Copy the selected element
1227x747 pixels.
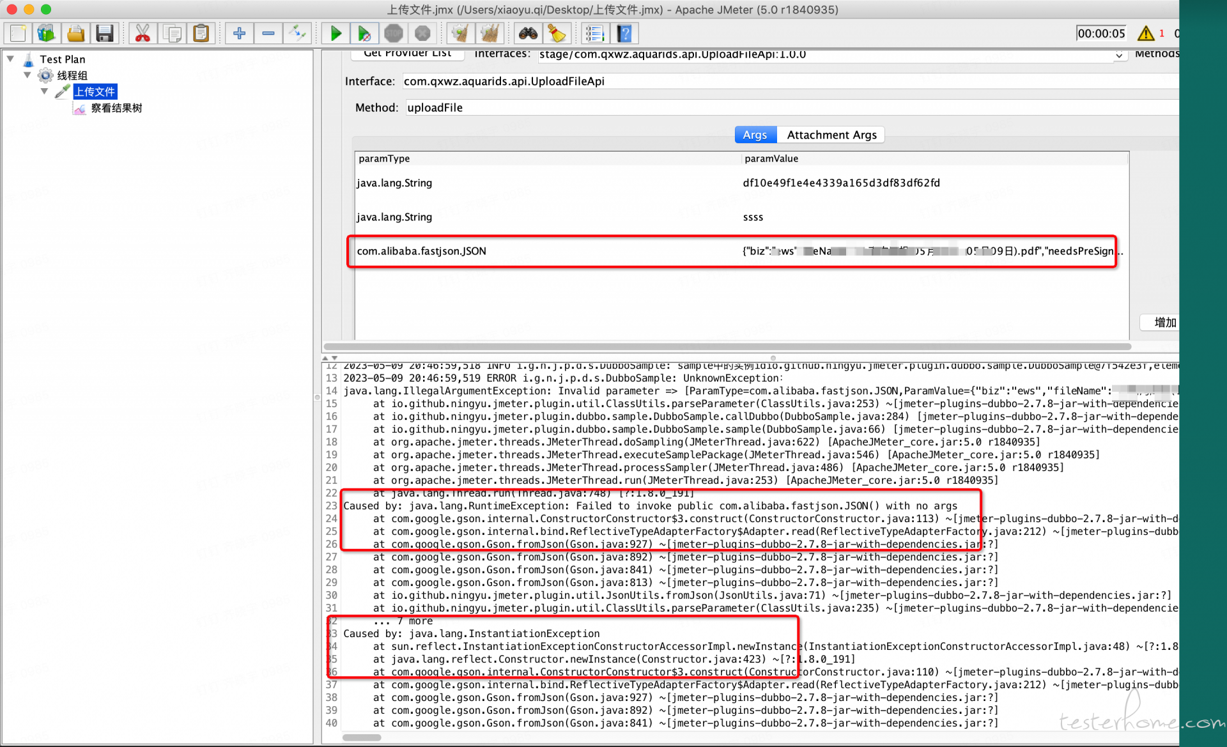172,33
